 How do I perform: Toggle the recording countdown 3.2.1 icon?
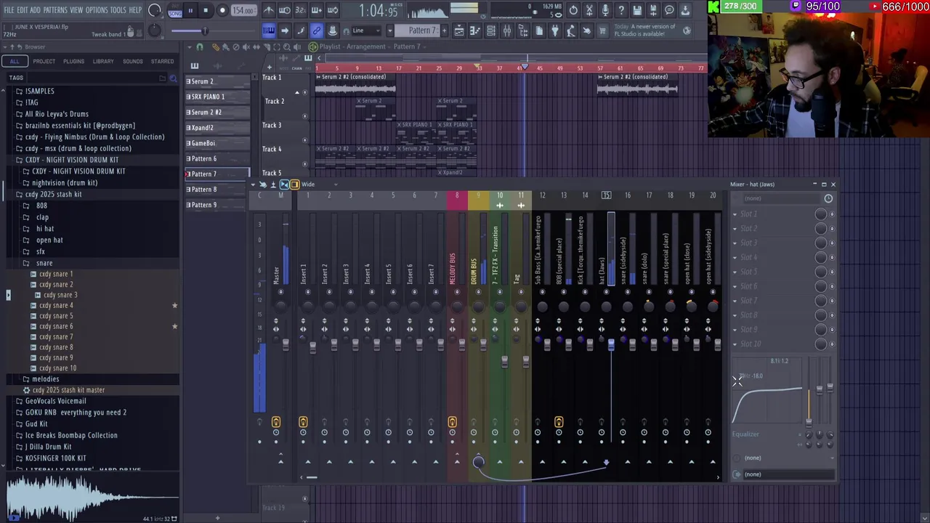301,11
